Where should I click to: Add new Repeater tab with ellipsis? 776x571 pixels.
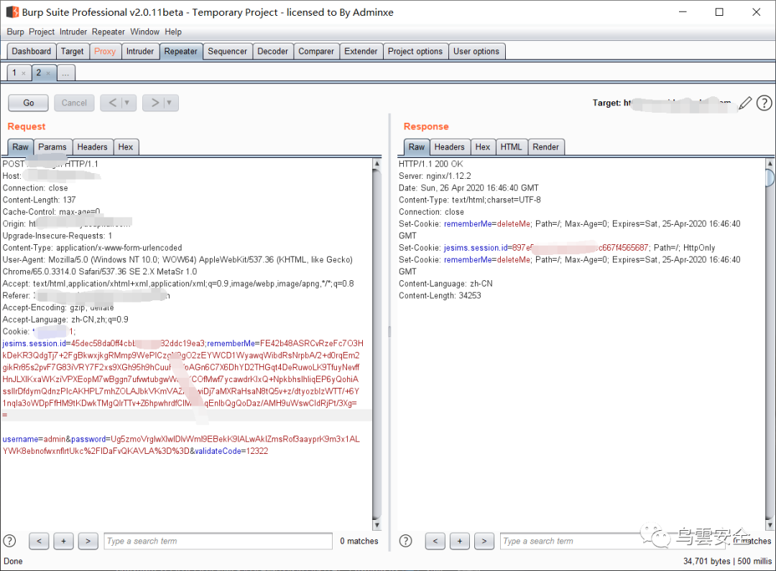coord(66,73)
